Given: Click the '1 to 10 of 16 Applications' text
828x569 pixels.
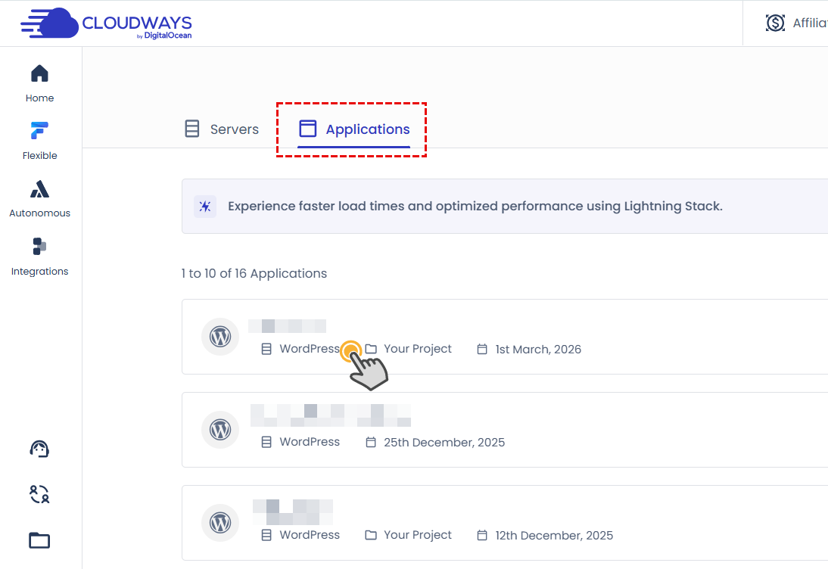Looking at the screenshot, I should click(x=254, y=273).
